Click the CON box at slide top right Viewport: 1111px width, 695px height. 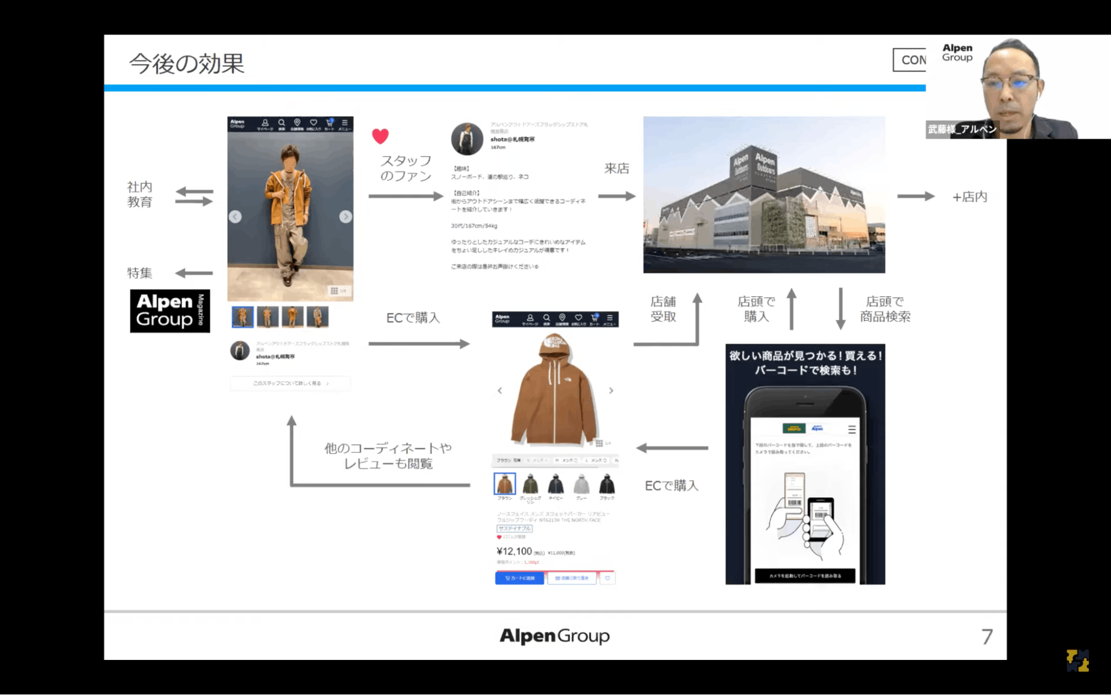(x=910, y=59)
